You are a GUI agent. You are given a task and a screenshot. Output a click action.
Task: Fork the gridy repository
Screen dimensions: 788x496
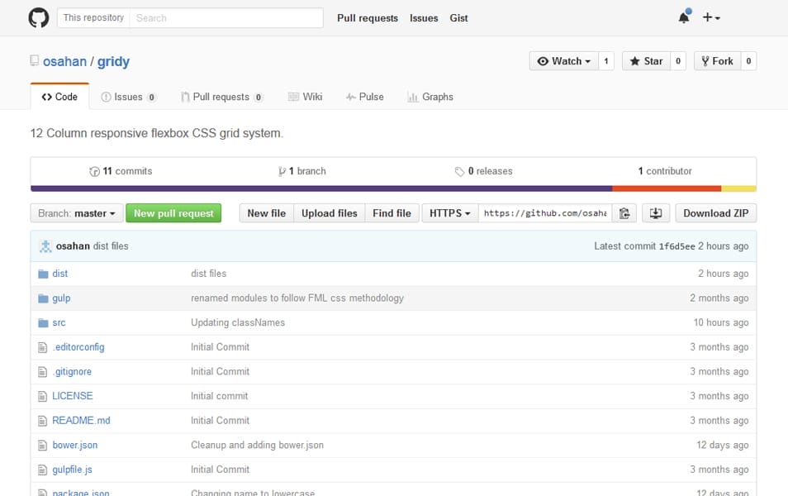tap(717, 61)
